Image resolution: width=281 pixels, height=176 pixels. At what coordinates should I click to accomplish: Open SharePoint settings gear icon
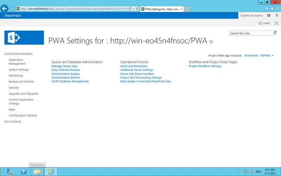269,15
